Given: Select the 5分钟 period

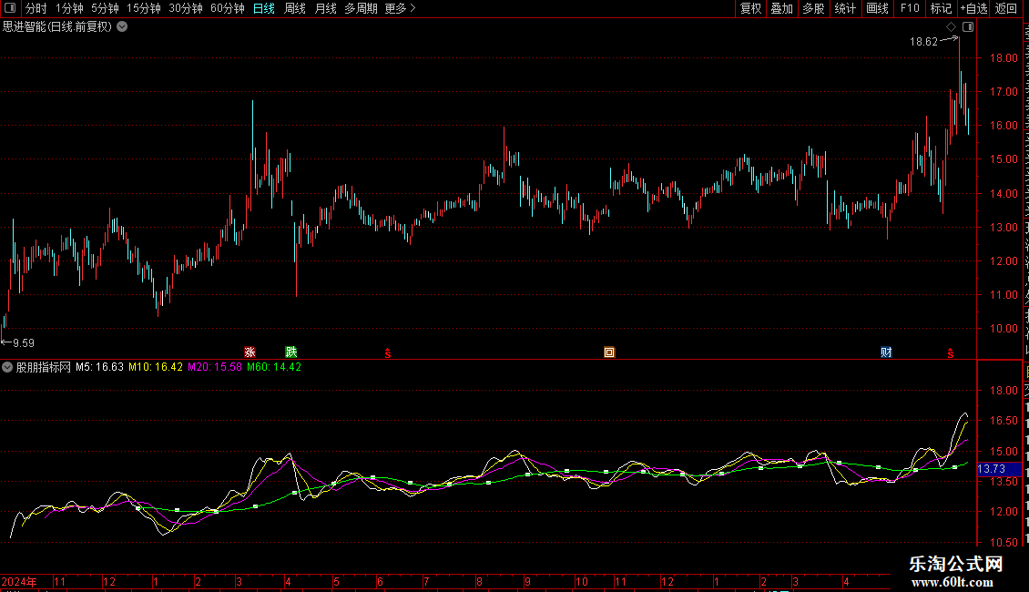Looking at the screenshot, I should point(105,8).
